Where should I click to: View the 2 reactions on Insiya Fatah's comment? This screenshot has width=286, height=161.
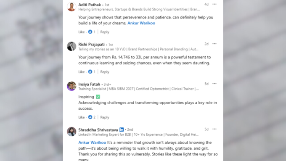pos(92,117)
